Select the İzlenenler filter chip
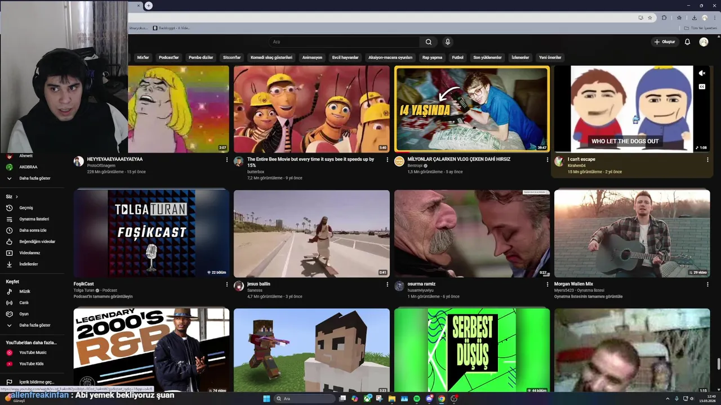Viewport: 721px width, 405px height. click(x=520, y=57)
